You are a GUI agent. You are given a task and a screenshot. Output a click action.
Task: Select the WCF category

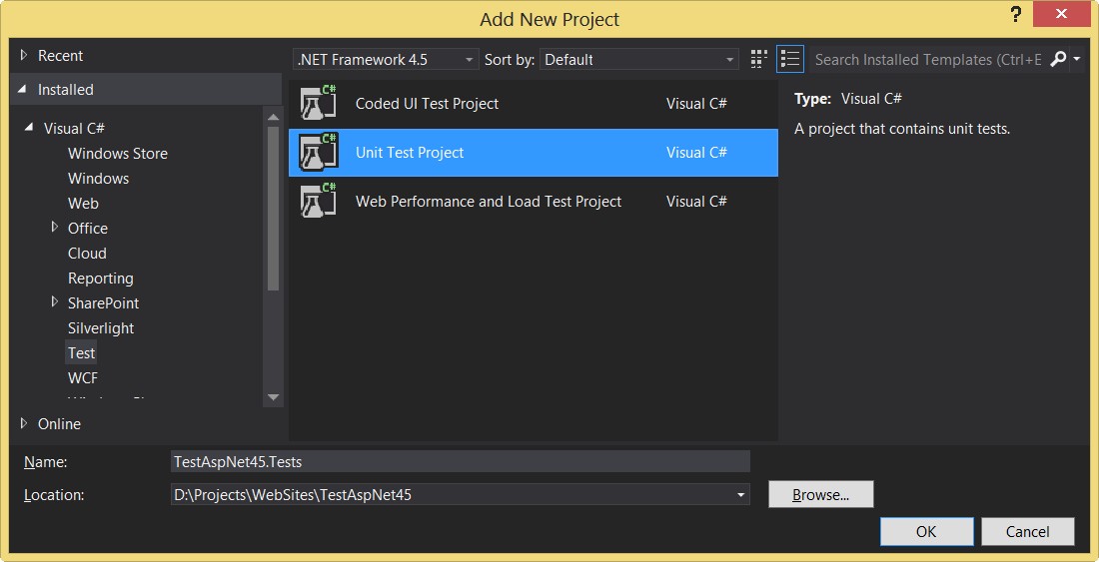[x=83, y=378]
